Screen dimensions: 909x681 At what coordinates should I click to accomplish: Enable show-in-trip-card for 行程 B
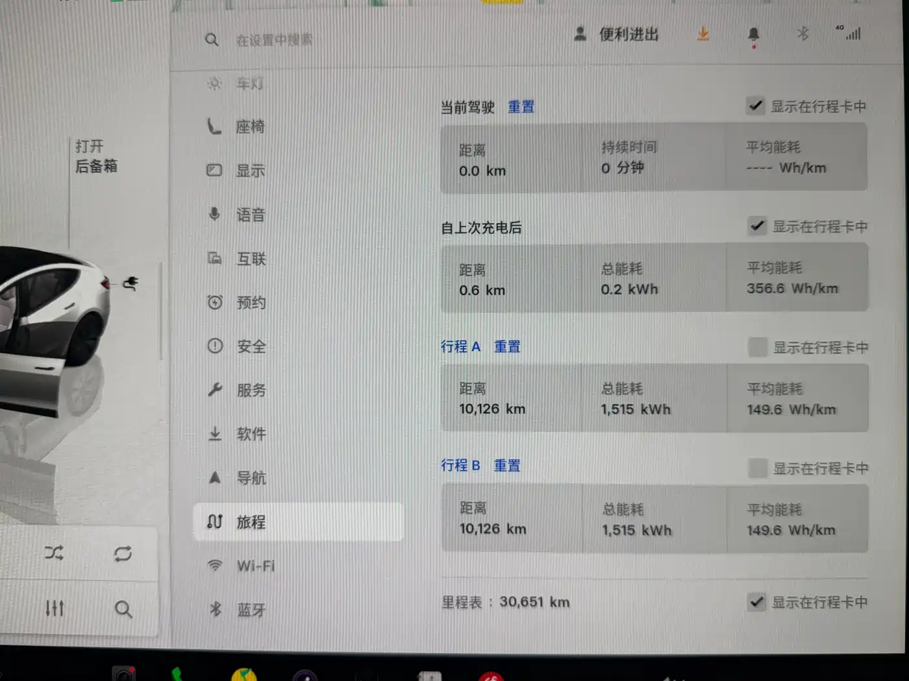pos(757,468)
